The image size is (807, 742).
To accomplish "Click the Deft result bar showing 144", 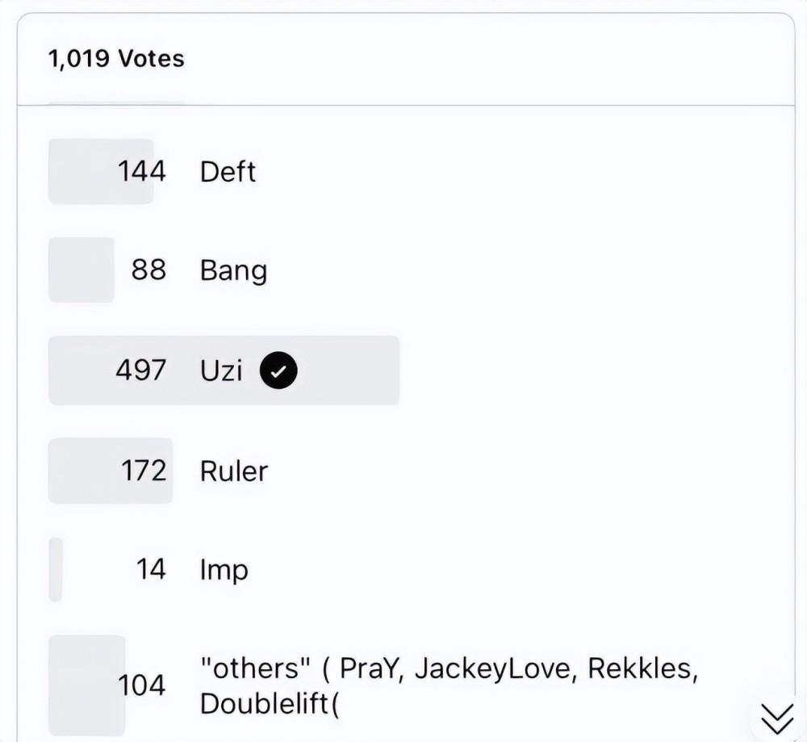I will click(x=81, y=171).
